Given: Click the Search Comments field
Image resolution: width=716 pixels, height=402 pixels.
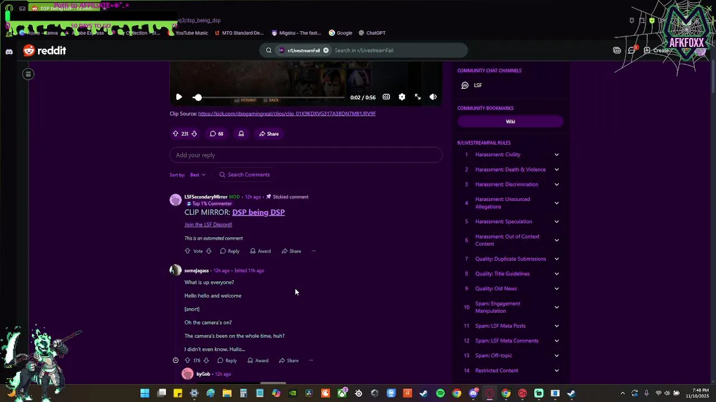Looking at the screenshot, I should (244, 175).
